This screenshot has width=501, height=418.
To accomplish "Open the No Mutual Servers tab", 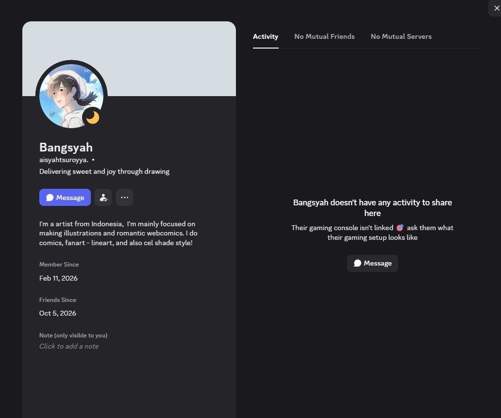I will click(x=401, y=36).
